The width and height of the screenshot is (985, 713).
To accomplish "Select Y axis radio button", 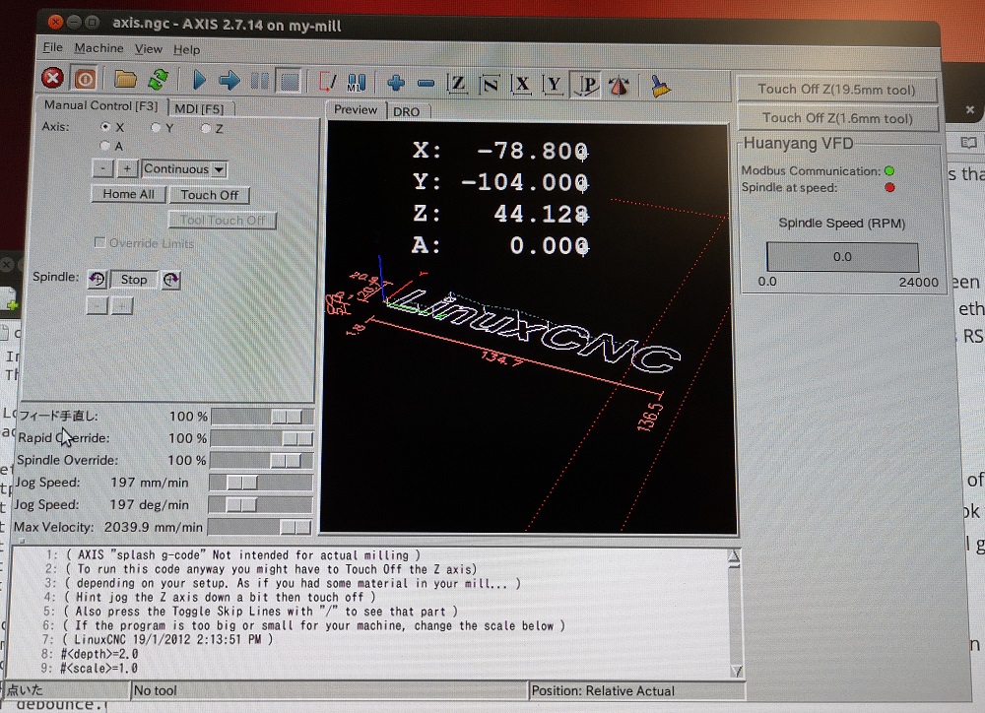I will 156,127.
